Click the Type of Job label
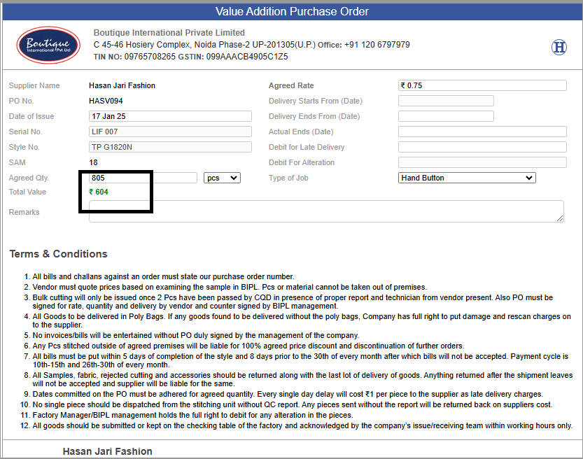Screen dimensions: 583x459 (x=288, y=178)
